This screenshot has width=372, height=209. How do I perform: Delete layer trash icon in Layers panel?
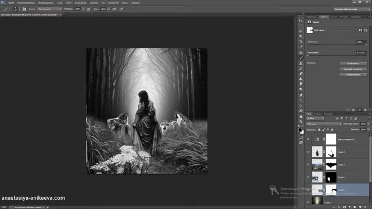coord(365,207)
